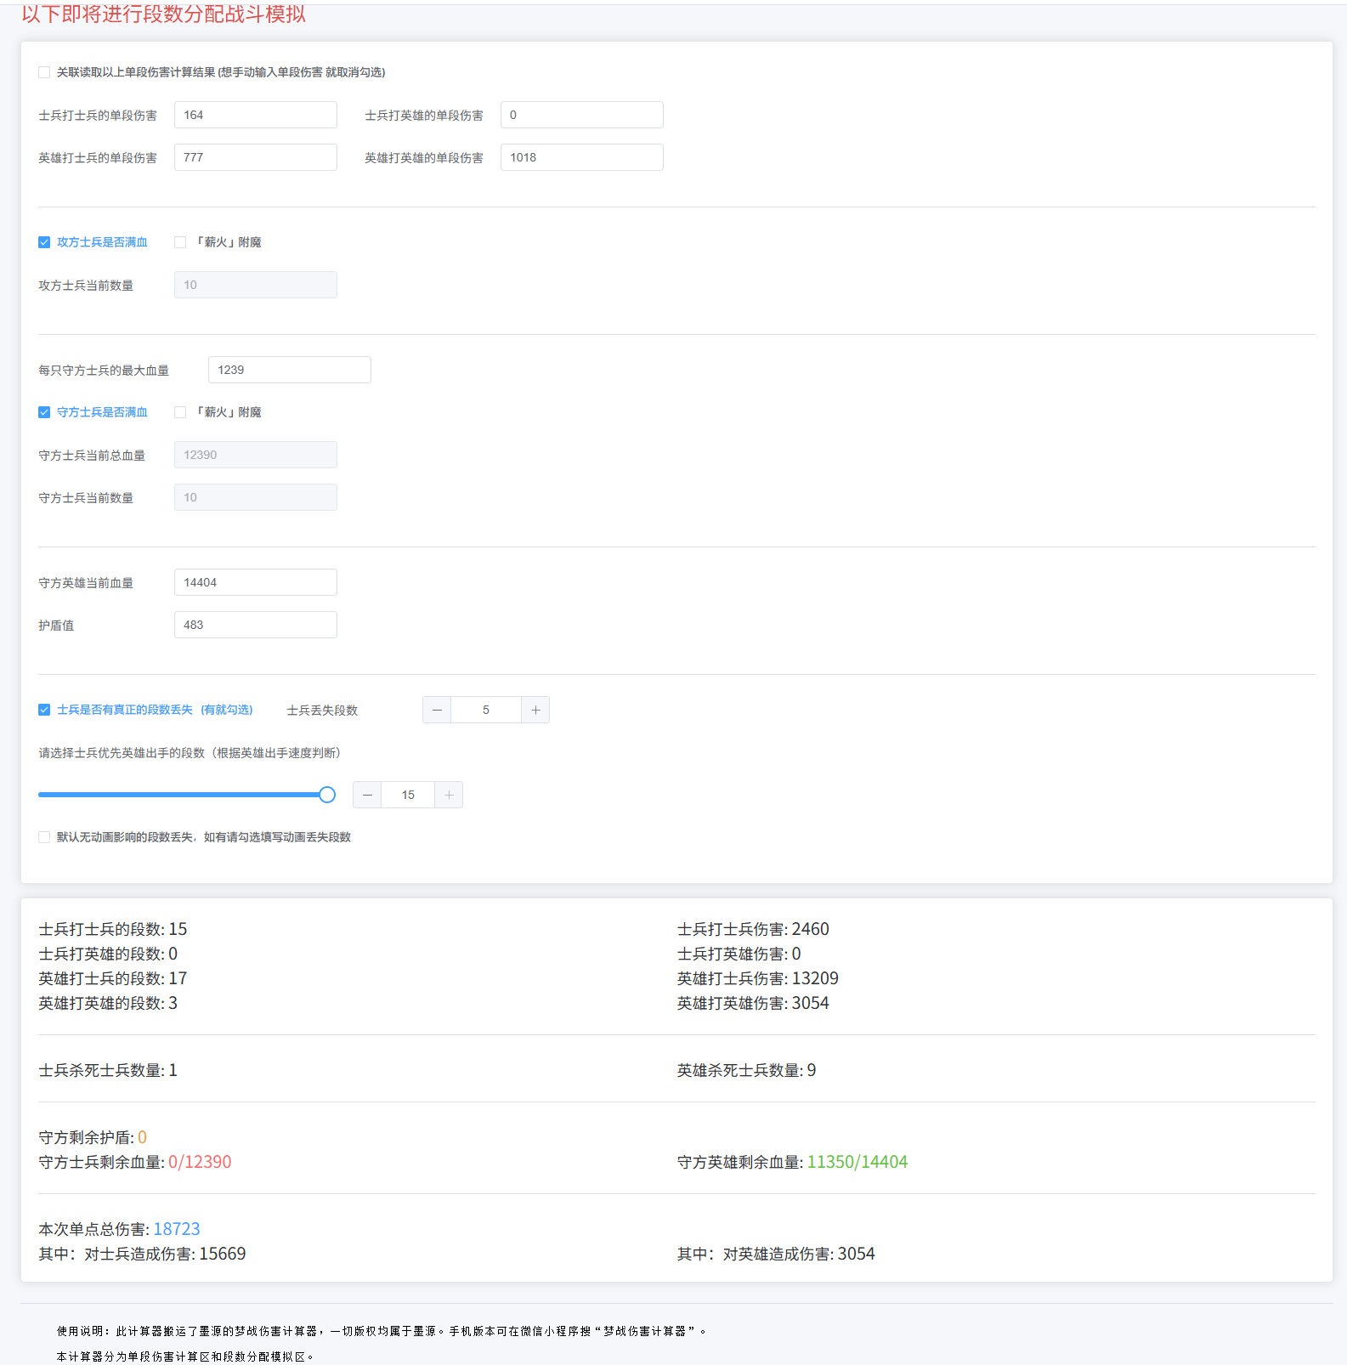Enable defender 「薪火」附魔 checkbox

[180, 412]
